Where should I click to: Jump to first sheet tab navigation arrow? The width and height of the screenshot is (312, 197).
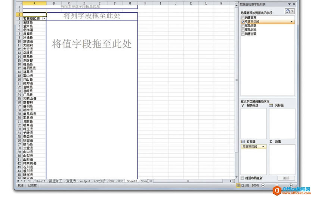tap(18, 181)
